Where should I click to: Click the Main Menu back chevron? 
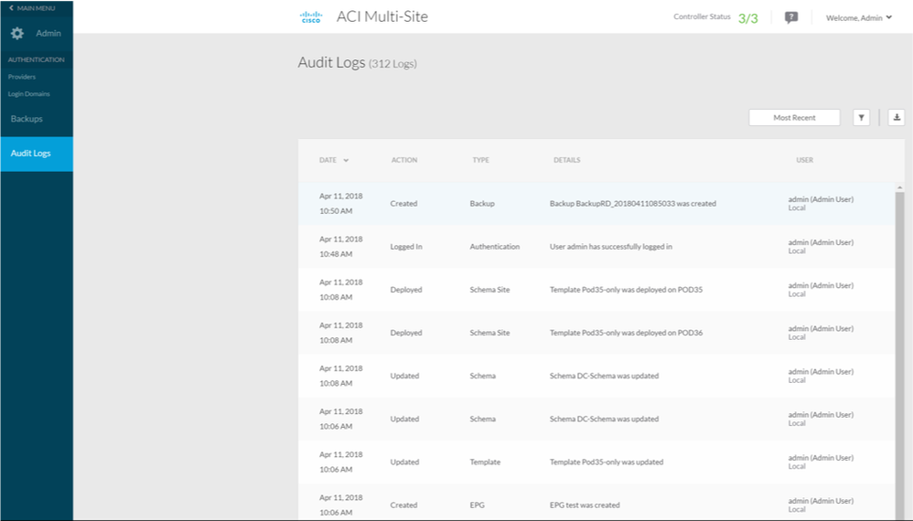coord(11,8)
